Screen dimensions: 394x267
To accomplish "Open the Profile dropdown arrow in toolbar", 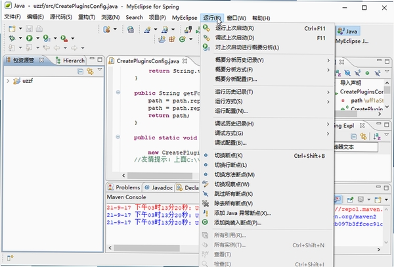I will pos(55,38).
